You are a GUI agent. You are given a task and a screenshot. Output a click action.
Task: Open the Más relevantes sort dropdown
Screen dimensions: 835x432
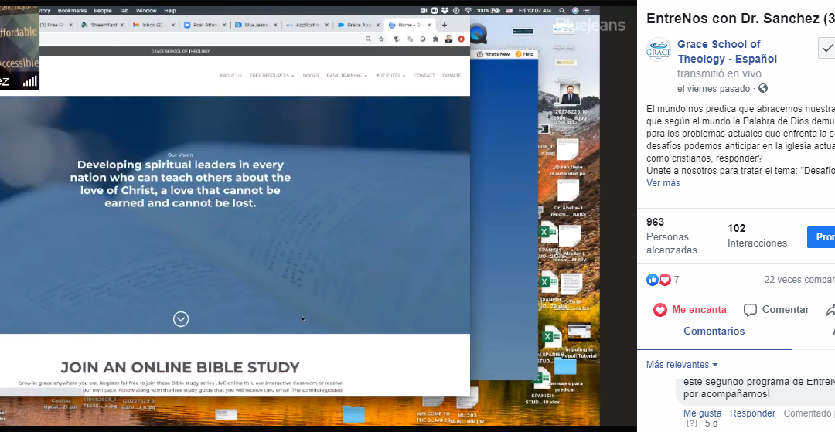coord(682,365)
